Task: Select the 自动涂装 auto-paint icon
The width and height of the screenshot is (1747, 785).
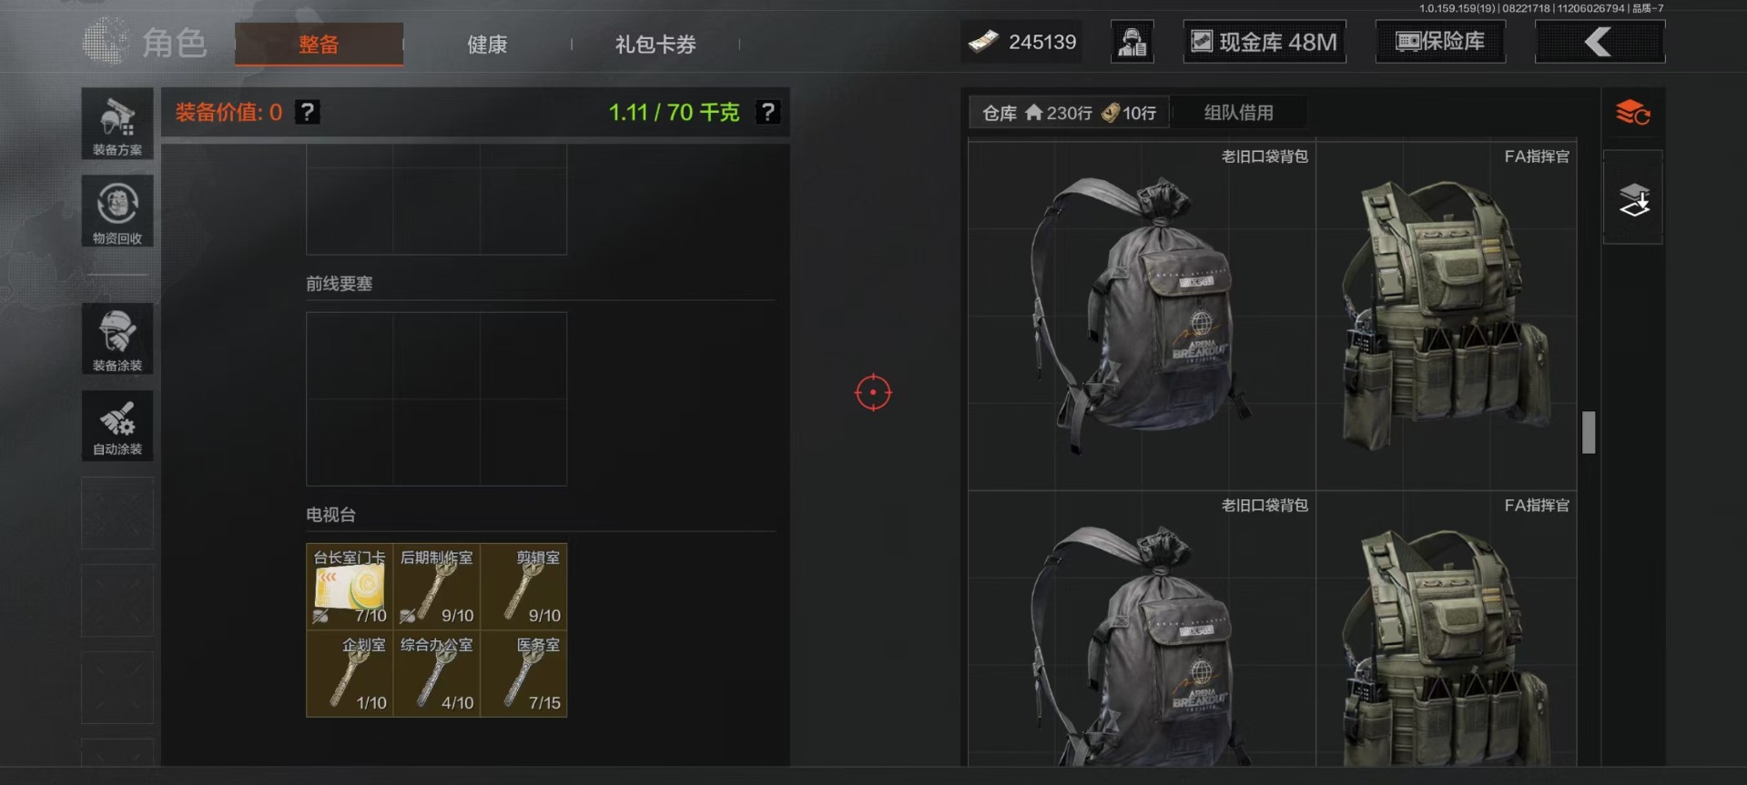Action: [117, 426]
